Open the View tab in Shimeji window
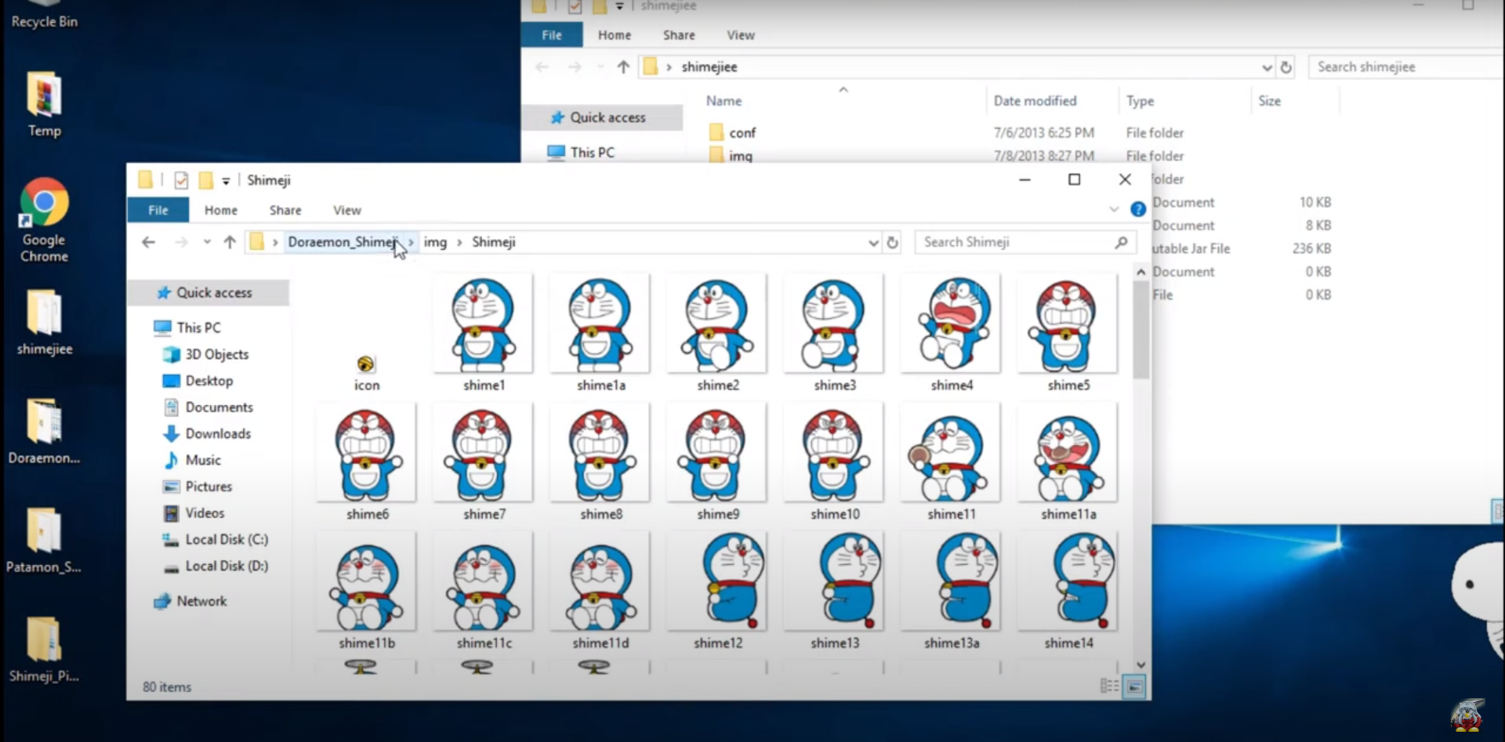The height and width of the screenshot is (742, 1505). [347, 210]
